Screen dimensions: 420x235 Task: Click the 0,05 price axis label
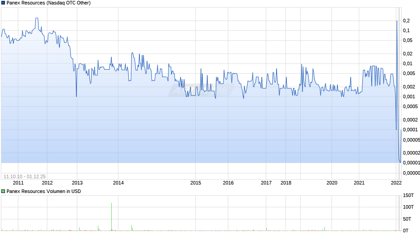[407, 41]
